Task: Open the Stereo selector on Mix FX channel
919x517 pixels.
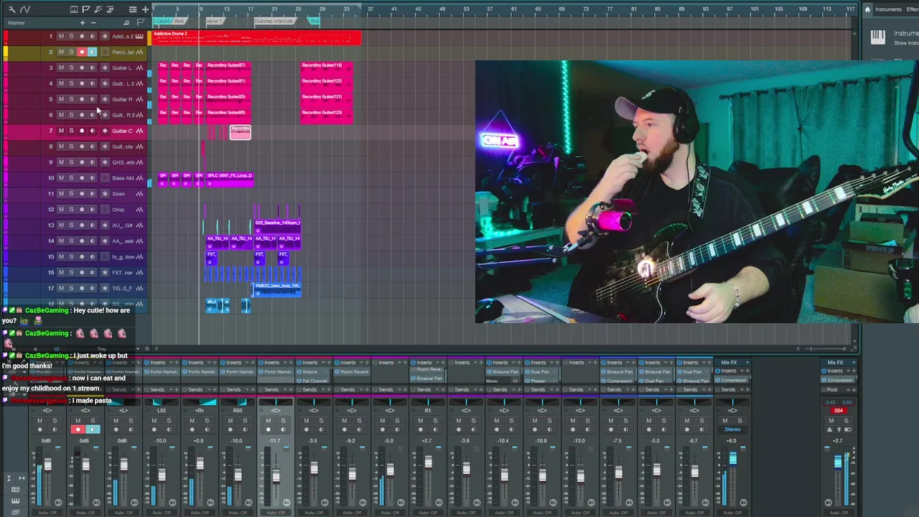Action: (732, 429)
